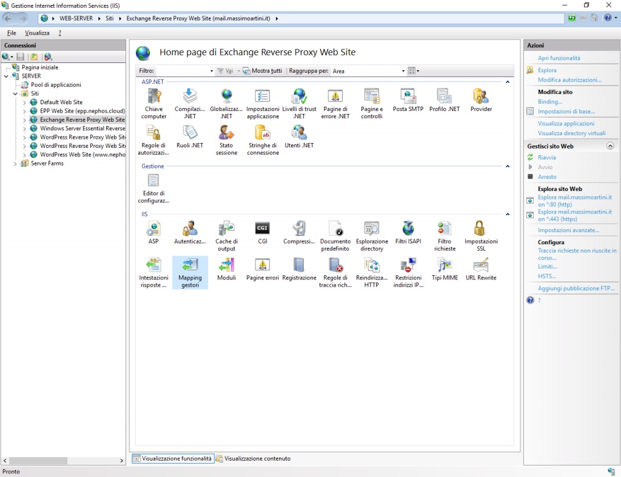The image size is (621, 477).
Task: Open Pagine e controlli feature
Action: [372, 104]
